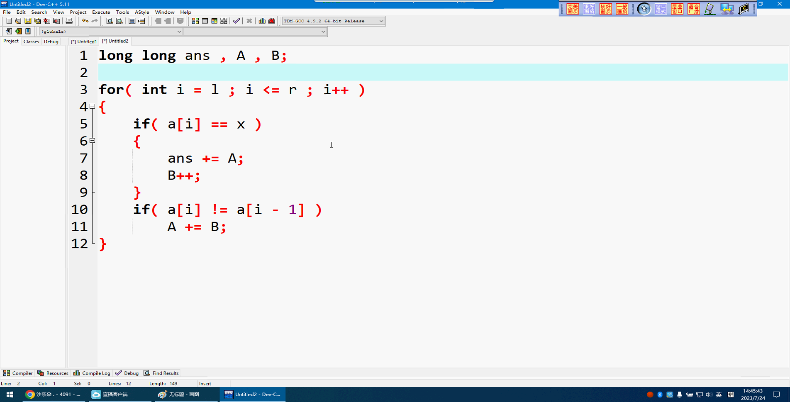The image size is (790, 402).
Task: Click the 较好画质 quality button
Action: (606, 9)
